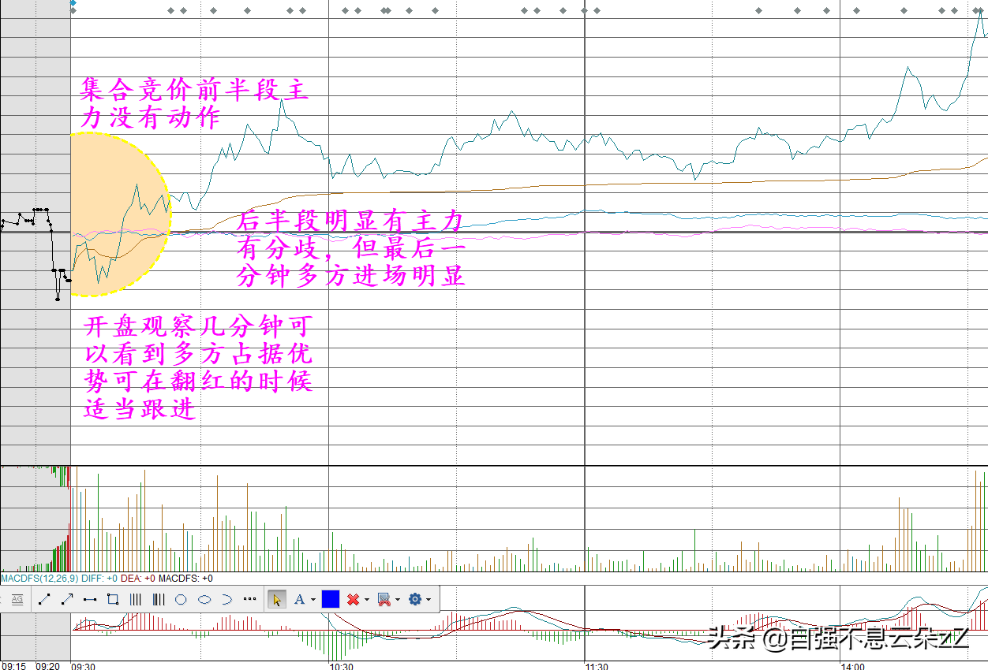Open the text tool dropdown arrow
Image resolution: width=988 pixels, height=670 pixels.
pyautogui.click(x=313, y=600)
